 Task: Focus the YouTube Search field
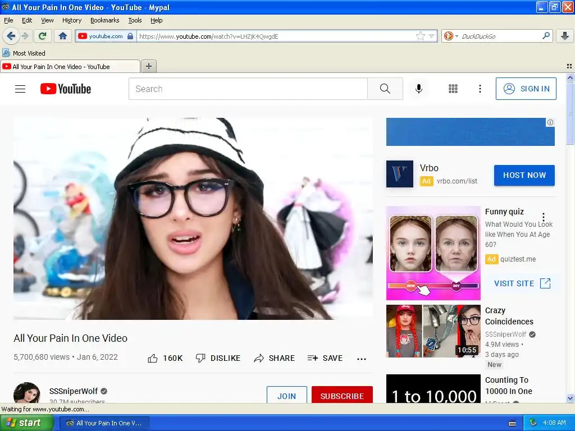(248, 89)
